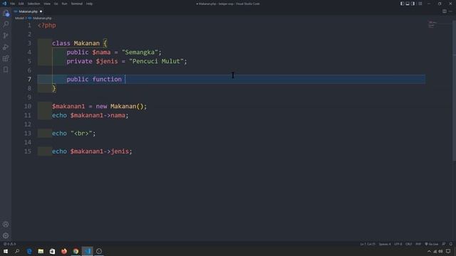
Task: Click the echo "<br>" text on line 13
Action: (74, 133)
